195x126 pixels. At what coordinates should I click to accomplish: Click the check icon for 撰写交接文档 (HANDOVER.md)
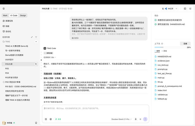pos(155,24)
